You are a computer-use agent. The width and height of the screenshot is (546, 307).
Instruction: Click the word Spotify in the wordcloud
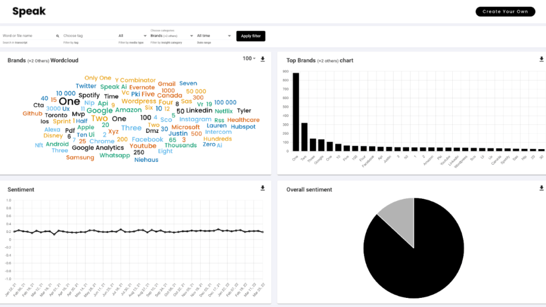pyautogui.click(x=89, y=95)
